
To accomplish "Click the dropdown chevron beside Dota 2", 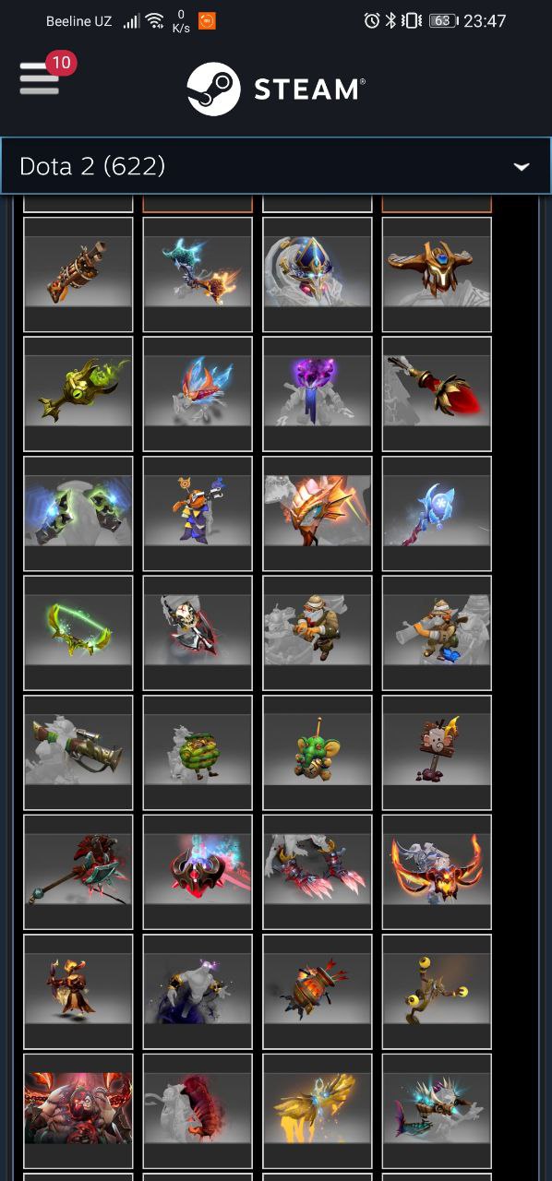I will [522, 167].
